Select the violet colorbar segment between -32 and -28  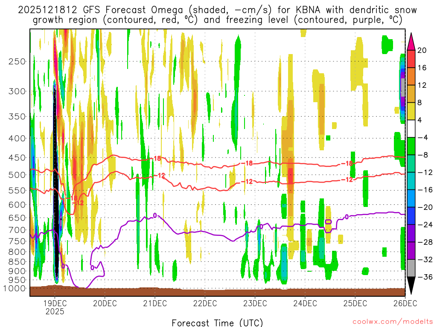[x=411, y=251]
